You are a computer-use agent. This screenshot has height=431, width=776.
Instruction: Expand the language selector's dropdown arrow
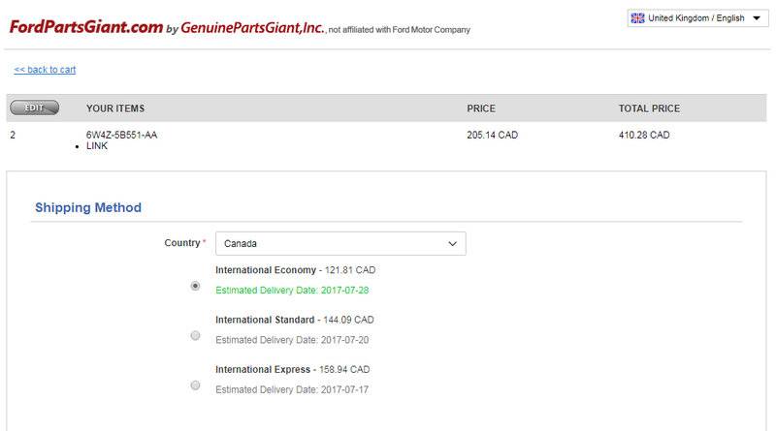point(757,18)
